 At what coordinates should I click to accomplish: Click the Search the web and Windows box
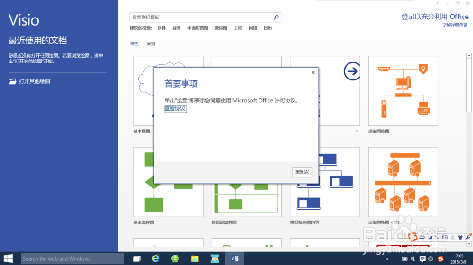pos(72,259)
